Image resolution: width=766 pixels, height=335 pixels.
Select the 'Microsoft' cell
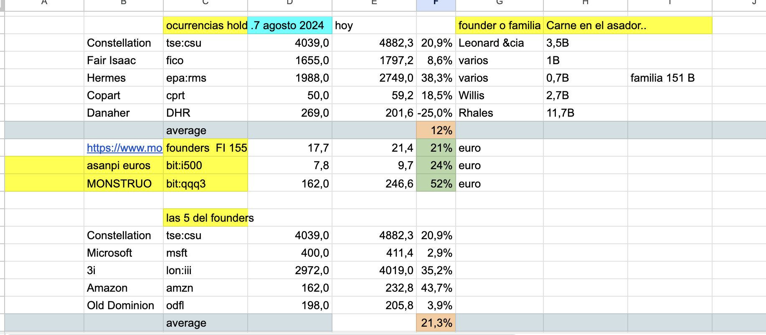click(124, 253)
